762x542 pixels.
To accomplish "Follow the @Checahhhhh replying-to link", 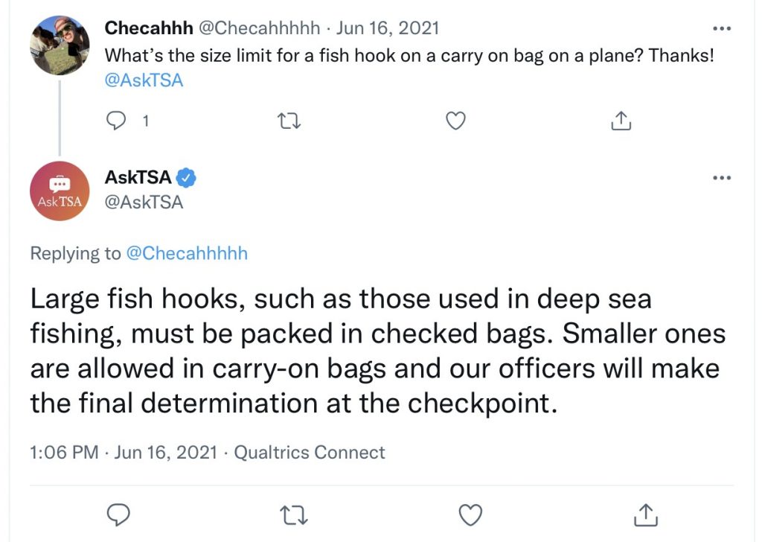I will click(x=187, y=253).
